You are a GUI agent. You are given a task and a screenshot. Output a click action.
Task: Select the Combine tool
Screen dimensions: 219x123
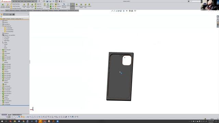pyautogui.click(x=89, y=5)
